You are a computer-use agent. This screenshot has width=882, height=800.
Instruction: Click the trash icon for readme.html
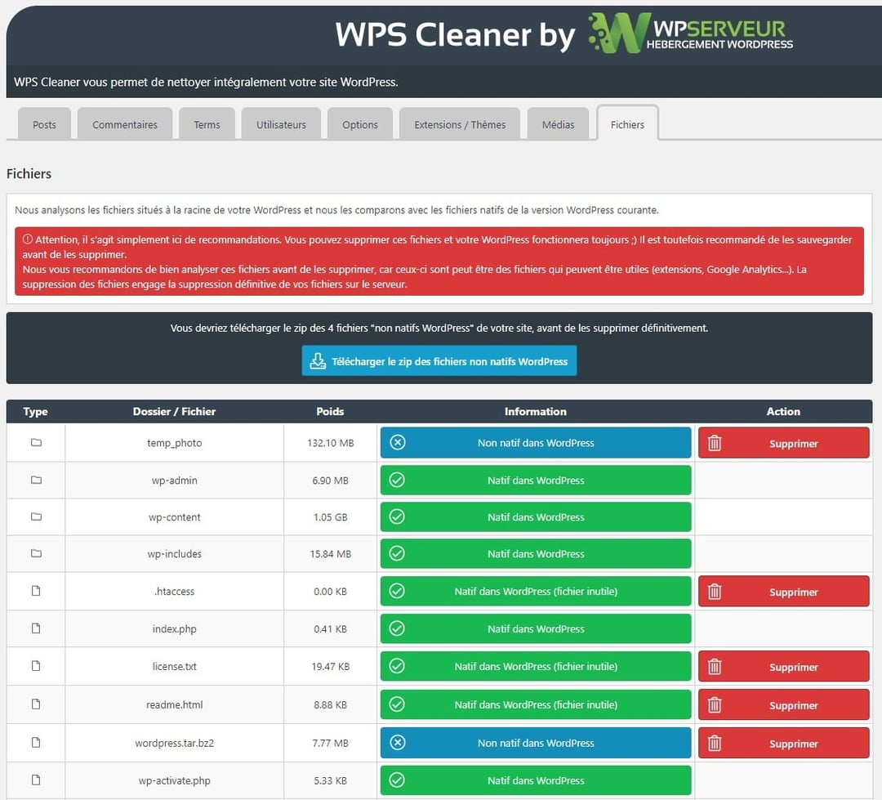click(715, 704)
